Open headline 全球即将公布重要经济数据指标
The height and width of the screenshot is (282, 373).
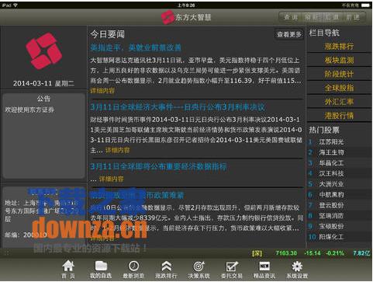click(x=158, y=166)
